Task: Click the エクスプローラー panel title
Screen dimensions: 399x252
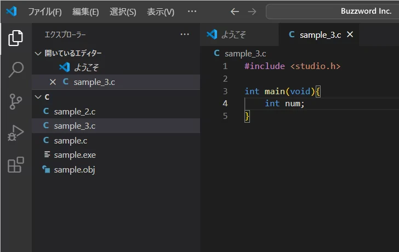Action: 65,35
